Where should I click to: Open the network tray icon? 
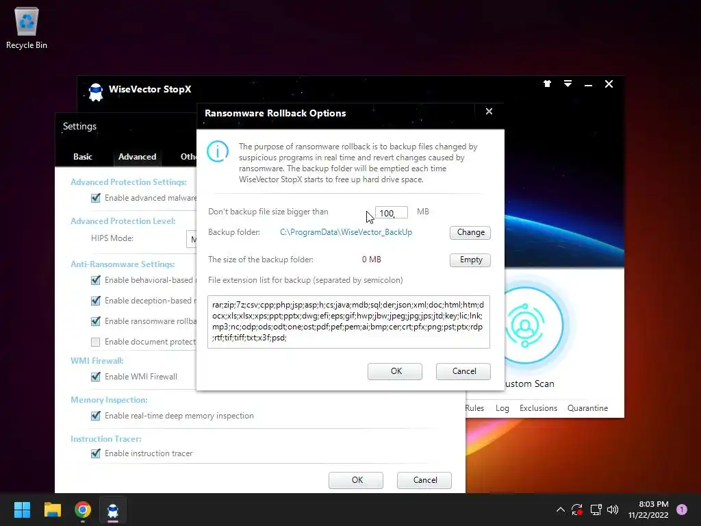click(x=596, y=510)
